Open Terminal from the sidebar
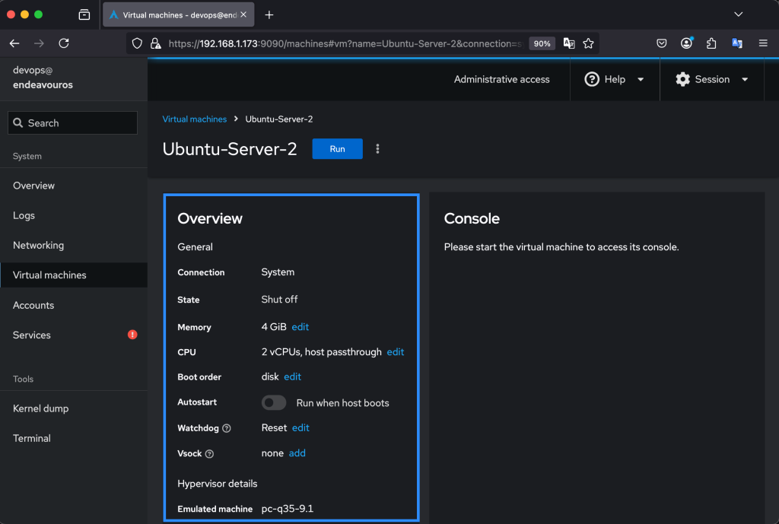This screenshot has height=524, width=779. click(x=32, y=438)
